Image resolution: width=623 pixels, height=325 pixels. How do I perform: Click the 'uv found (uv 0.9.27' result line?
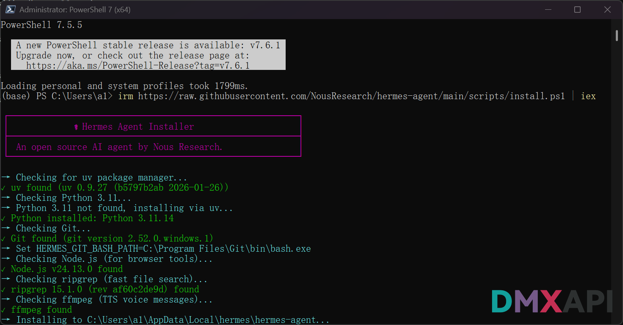click(115, 188)
